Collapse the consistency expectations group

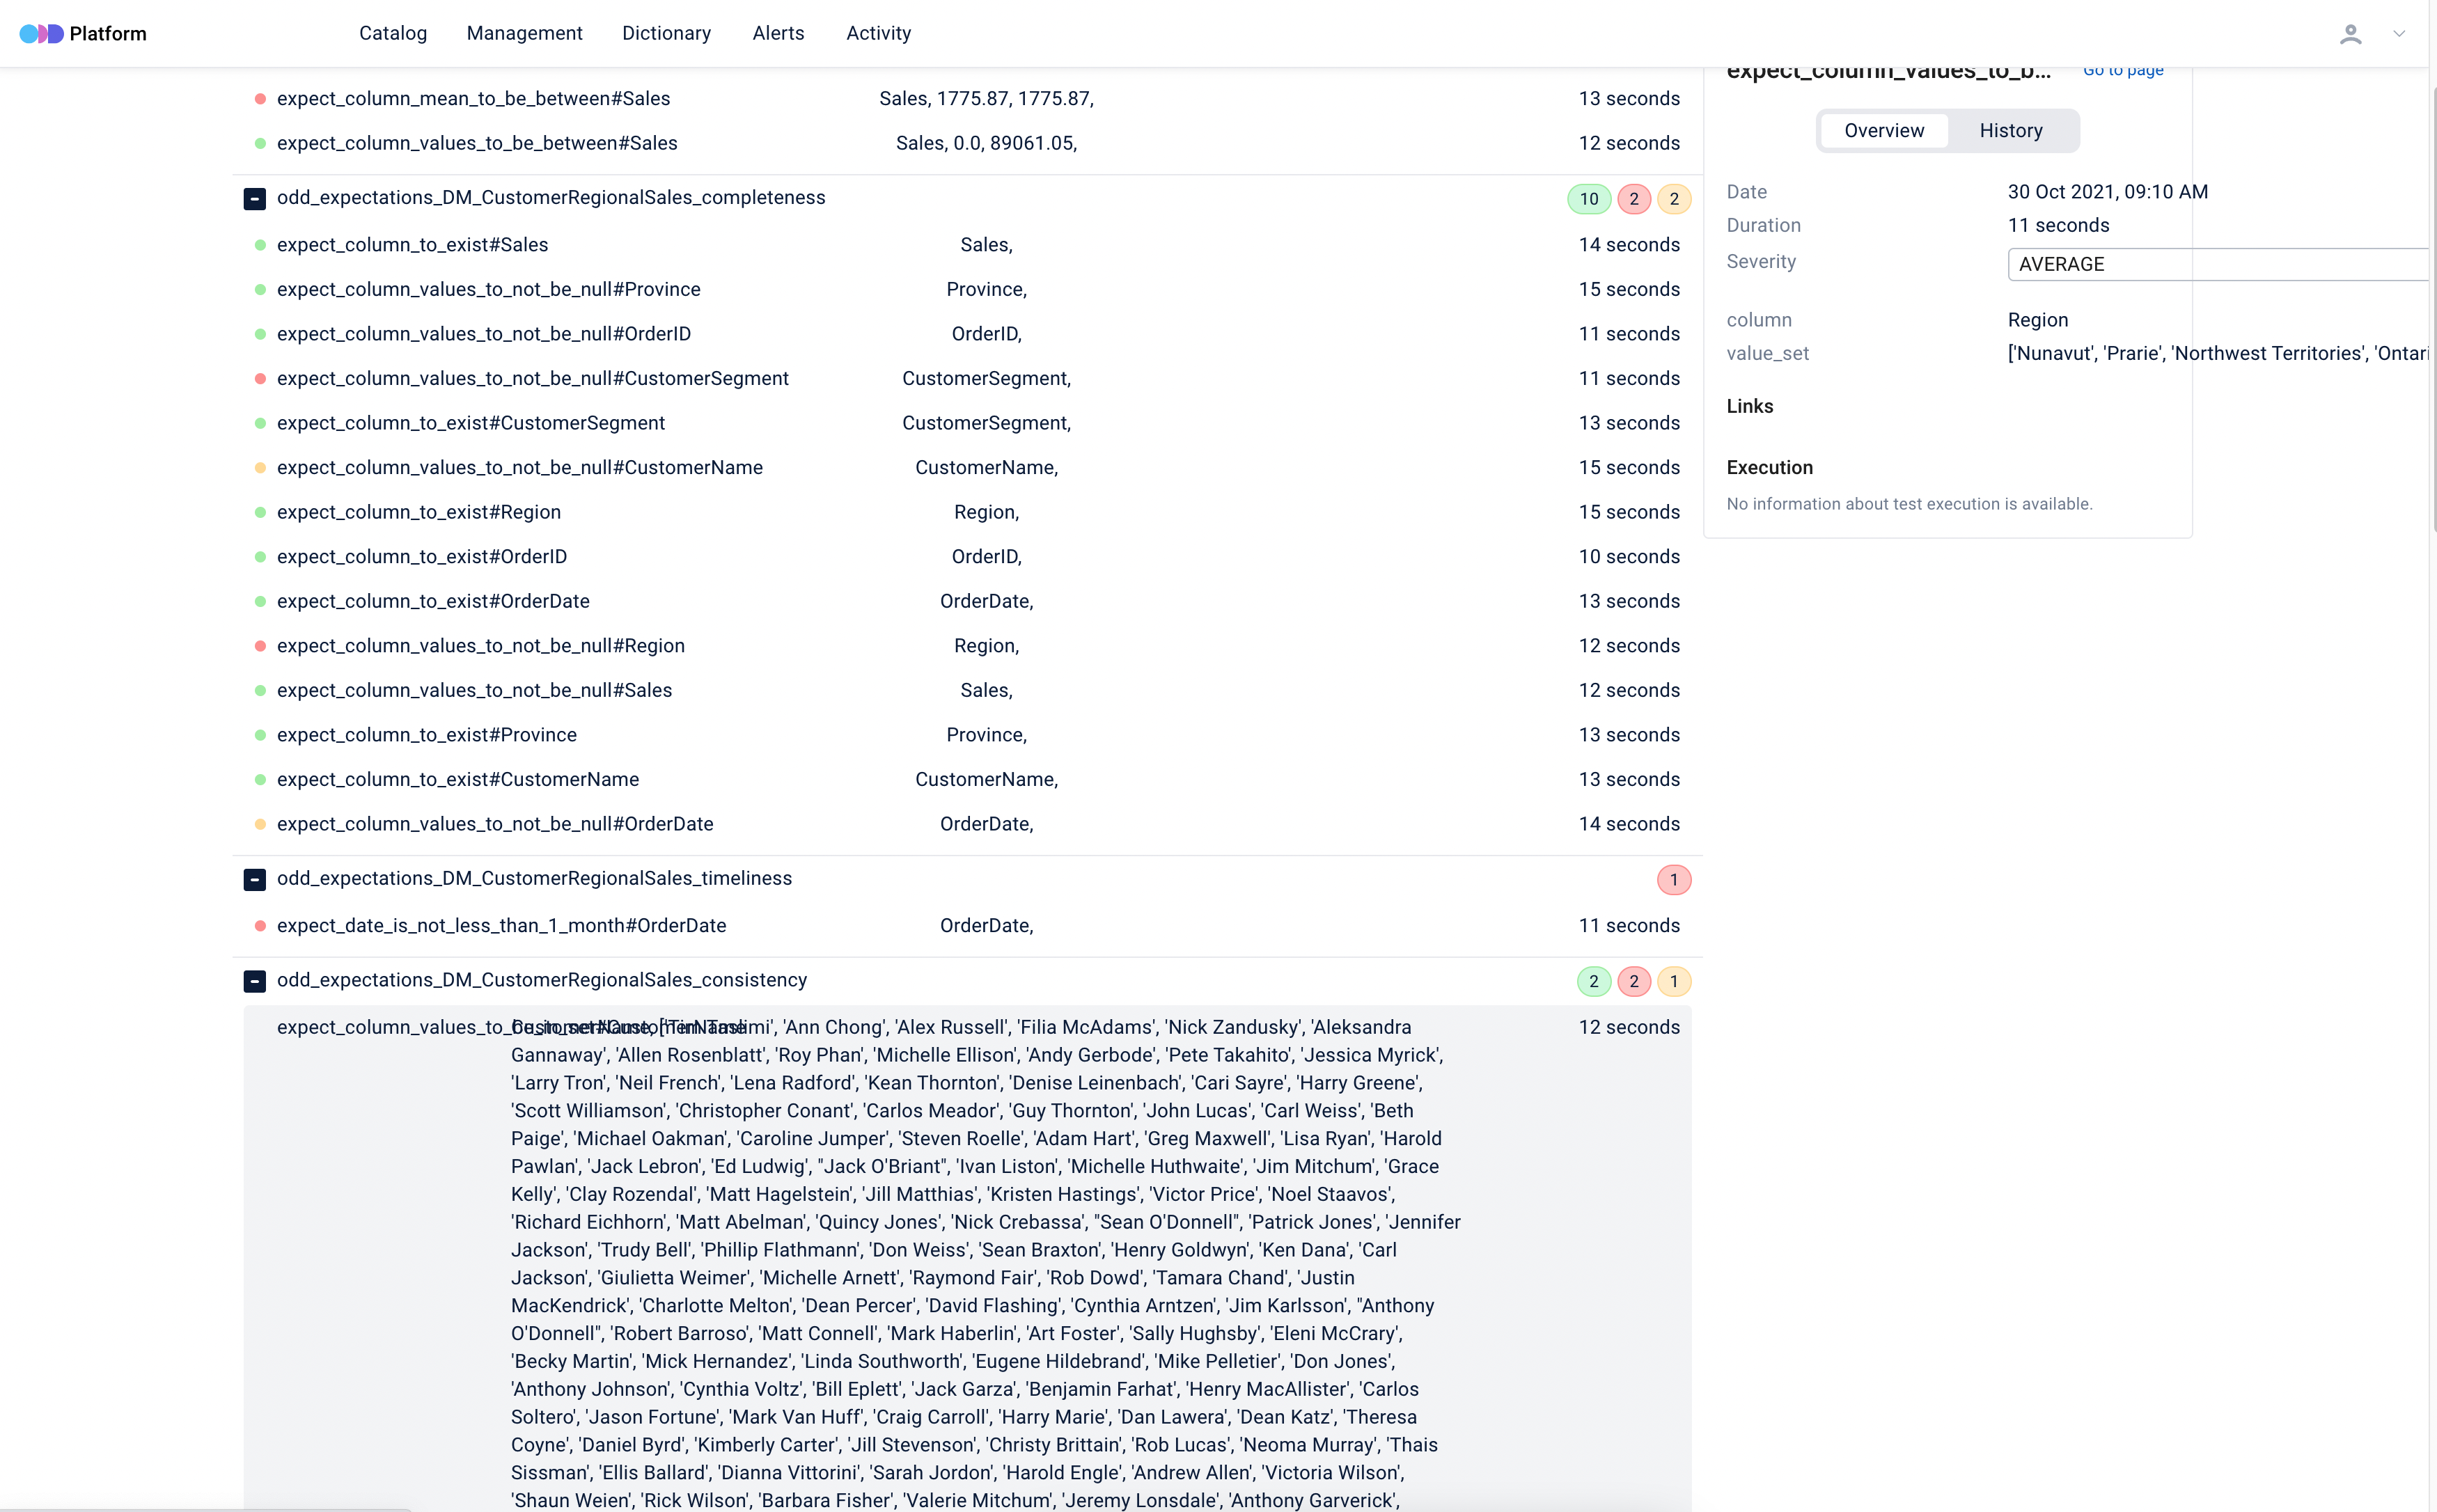pos(255,981)
